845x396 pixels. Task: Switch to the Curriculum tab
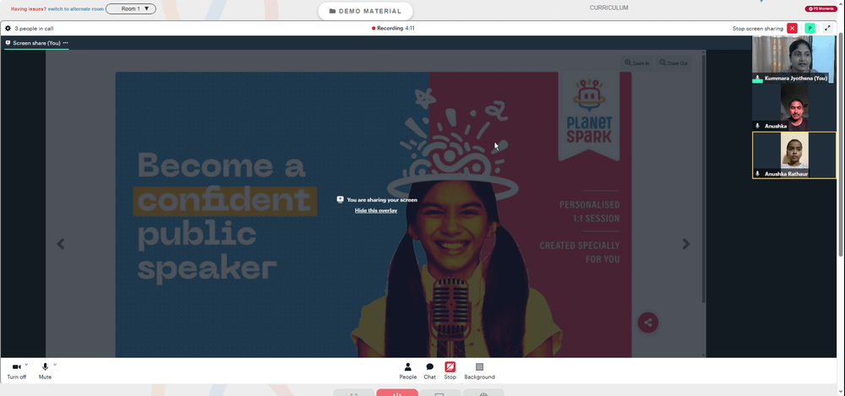click(608, 8)
